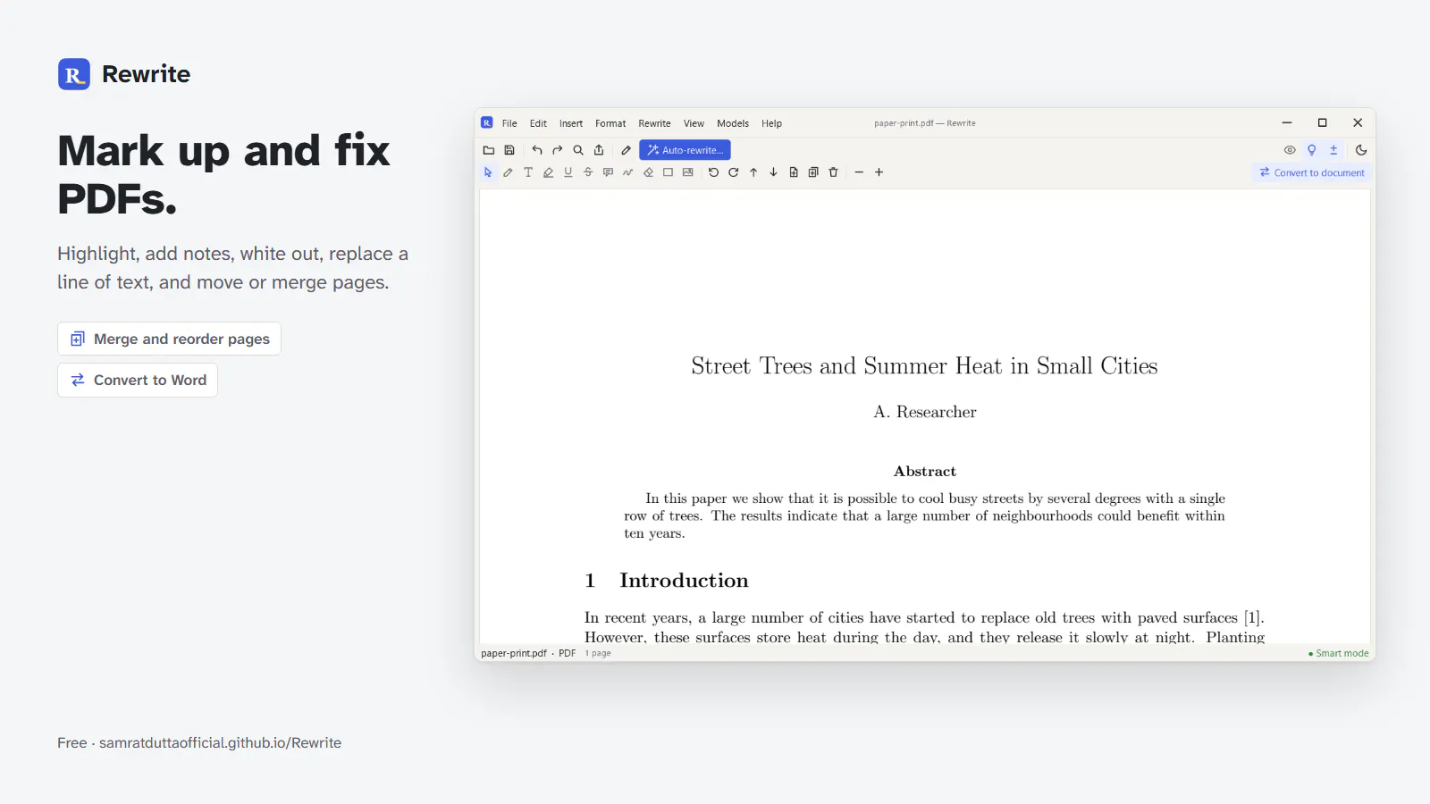Undo the last action in top toolbar

tap(537, 150)
